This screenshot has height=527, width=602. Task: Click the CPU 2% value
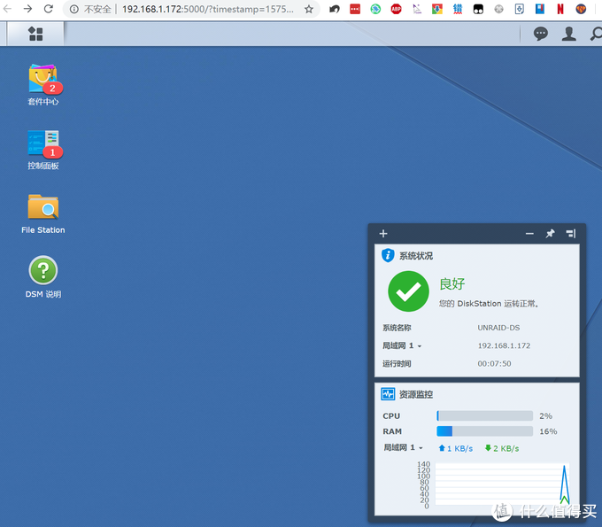point(545,416)
